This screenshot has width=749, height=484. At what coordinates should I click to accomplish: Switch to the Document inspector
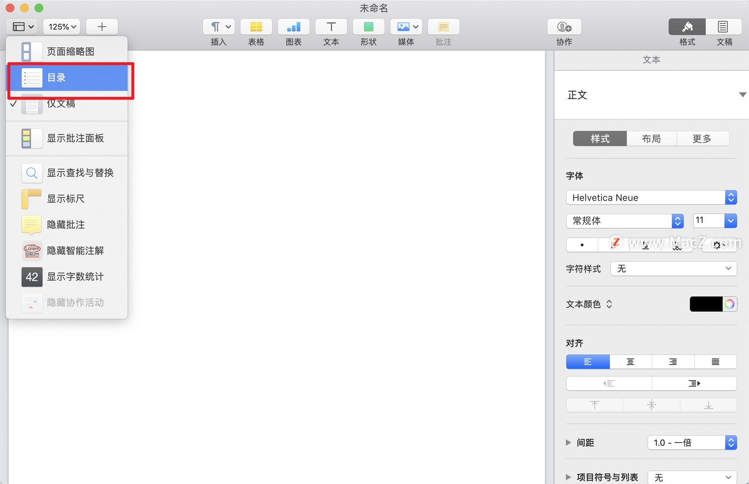click(724, 27)
